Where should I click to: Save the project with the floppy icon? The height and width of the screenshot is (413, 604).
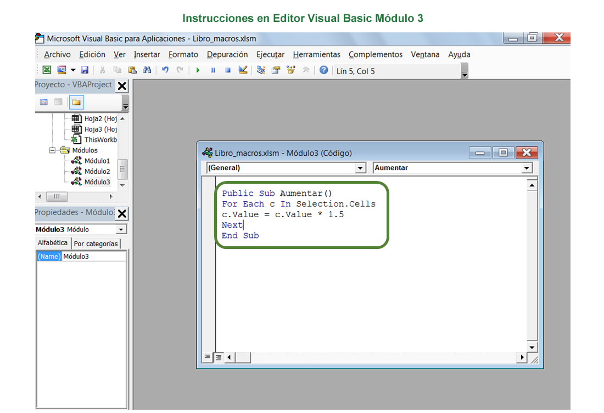click(x=85, y=70)
